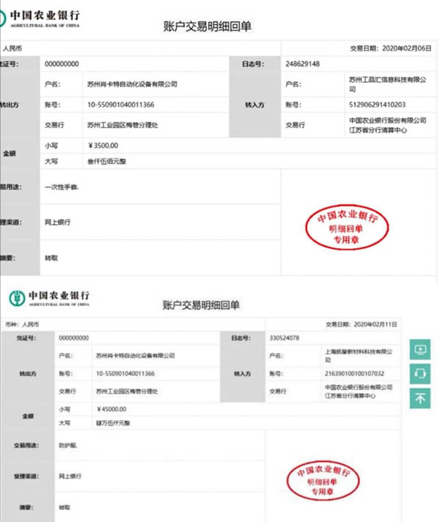Click journal number 330524078
Image resolution: width=440 pixels, height=522 pixels.
[x=285, y=338]
